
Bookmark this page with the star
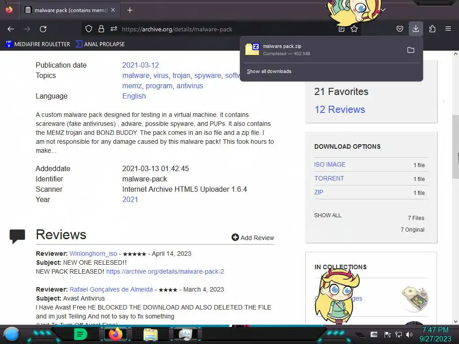(x=354, y=29)
